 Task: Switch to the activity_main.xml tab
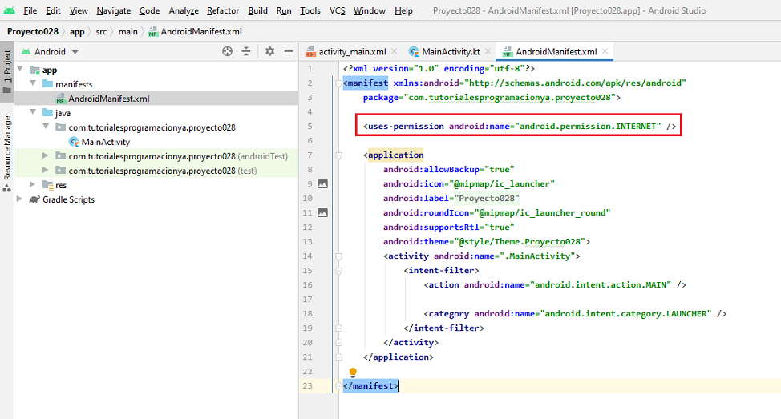tap(352, 52)
